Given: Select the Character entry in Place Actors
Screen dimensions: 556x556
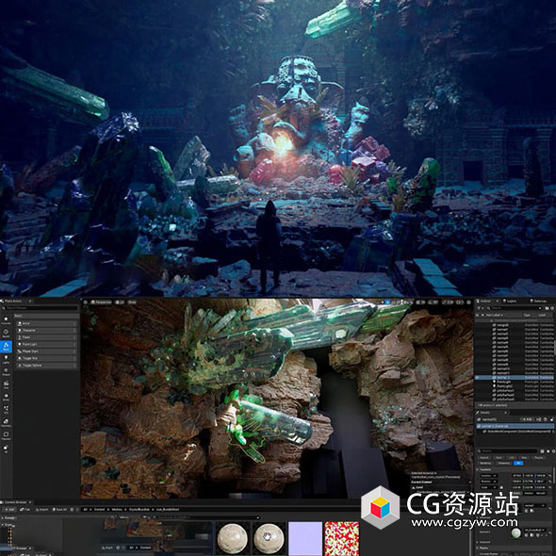Looking at the screenshot, I should 47,330.
